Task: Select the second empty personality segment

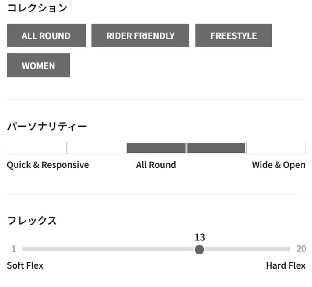Action: [x=97, y=148]
